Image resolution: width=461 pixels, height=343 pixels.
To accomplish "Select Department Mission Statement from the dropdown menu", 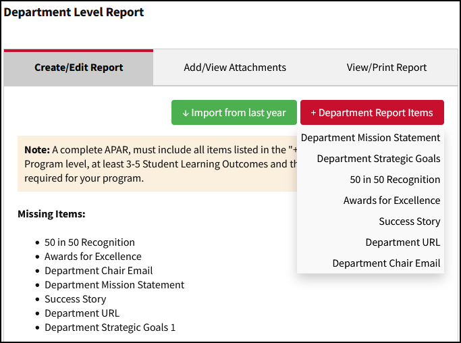I will click(371, 138).
